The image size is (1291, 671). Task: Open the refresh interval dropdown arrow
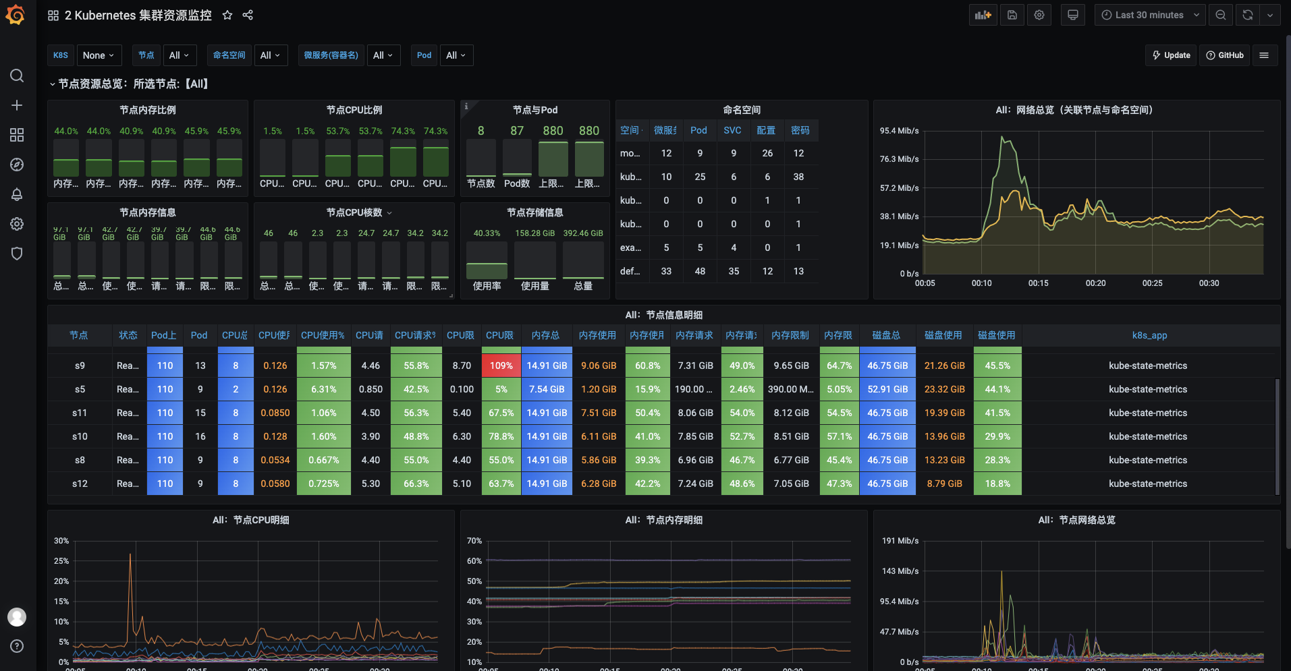coord(1270,15)
